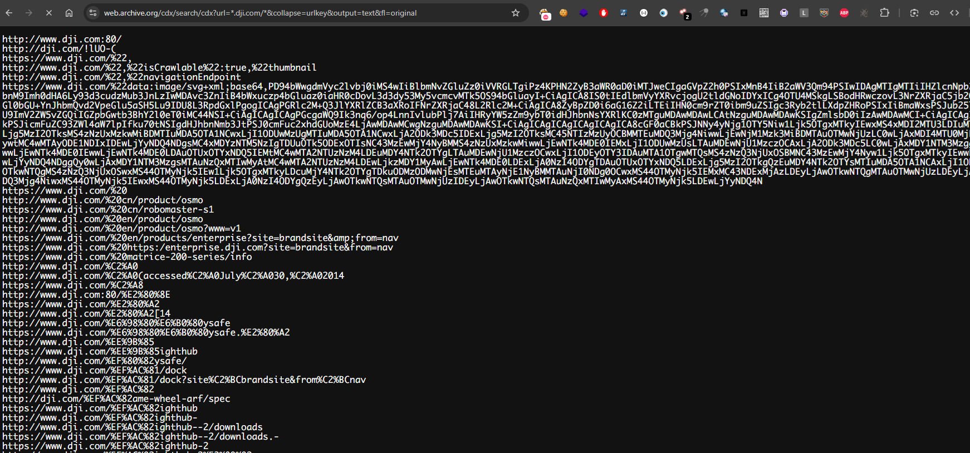Open the Adblock Plus ABP extension
The image size is (970, 453).
[844, 13]
